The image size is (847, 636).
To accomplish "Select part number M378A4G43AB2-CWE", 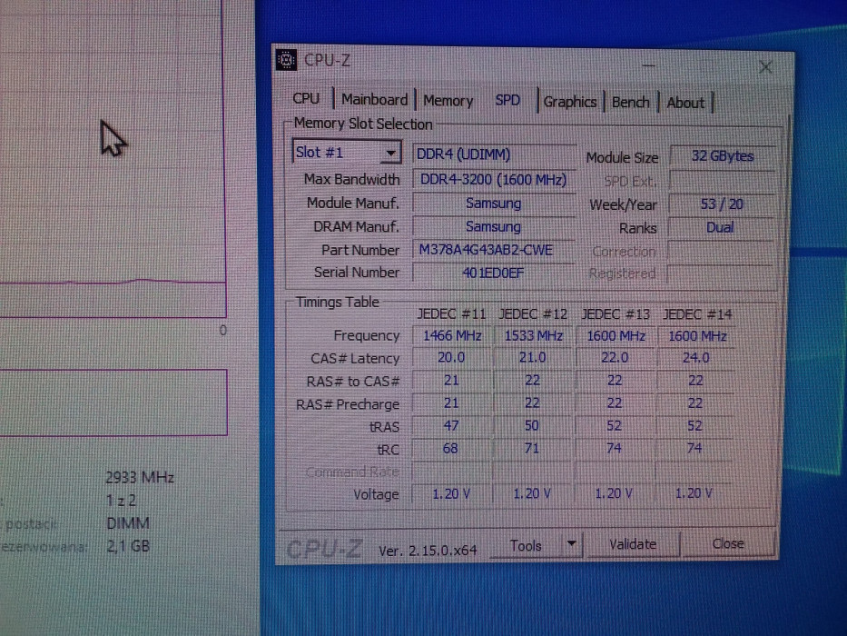I will click(494, 251).
